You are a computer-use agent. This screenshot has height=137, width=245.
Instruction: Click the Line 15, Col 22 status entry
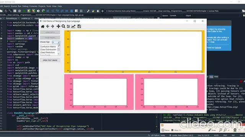click(203, 135)
